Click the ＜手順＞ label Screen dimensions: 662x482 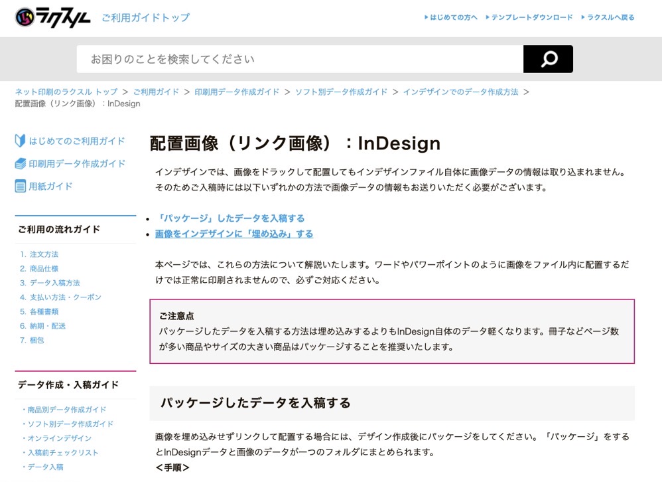[x=172, y=467]
